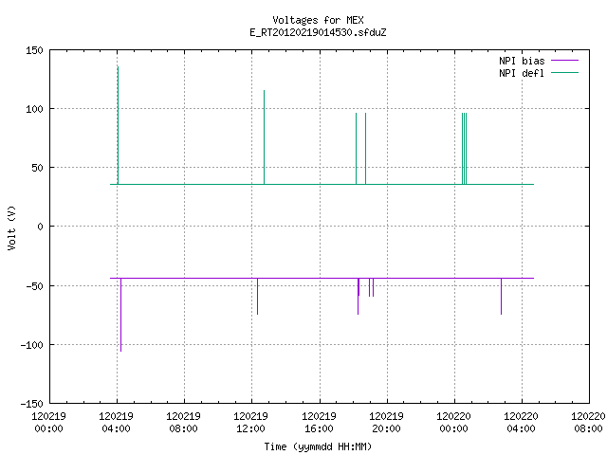The width and height of the screenshot is (607, 455).
Task: Click the green defl spike just after 12:00
Action: [264, 136]
